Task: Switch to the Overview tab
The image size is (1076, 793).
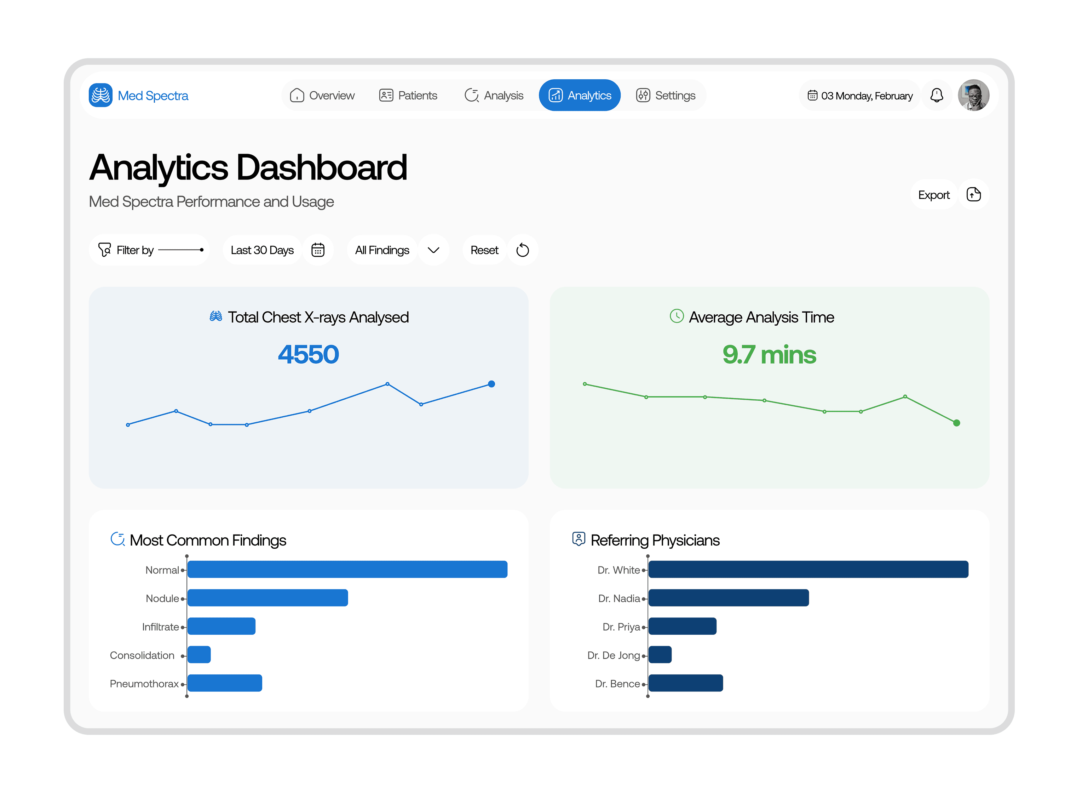Action: 322,95
